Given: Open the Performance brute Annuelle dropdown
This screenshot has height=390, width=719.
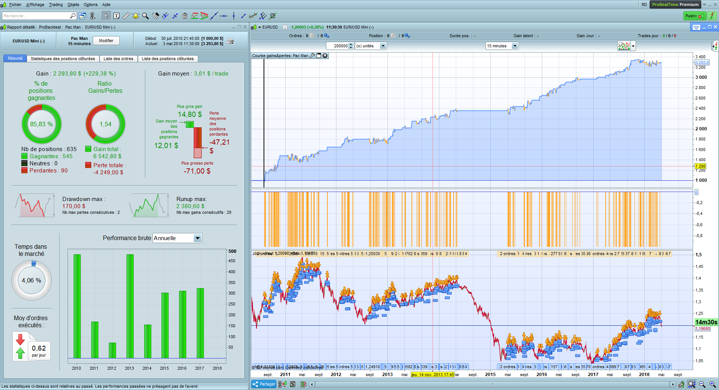Looking at the screenshot, I should pyautogui.click(x=197, y=238).
